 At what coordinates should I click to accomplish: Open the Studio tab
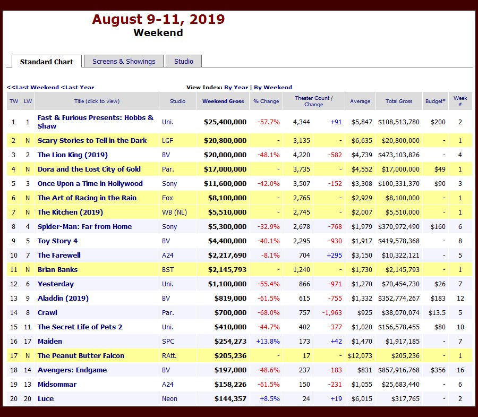coord(184,61)
